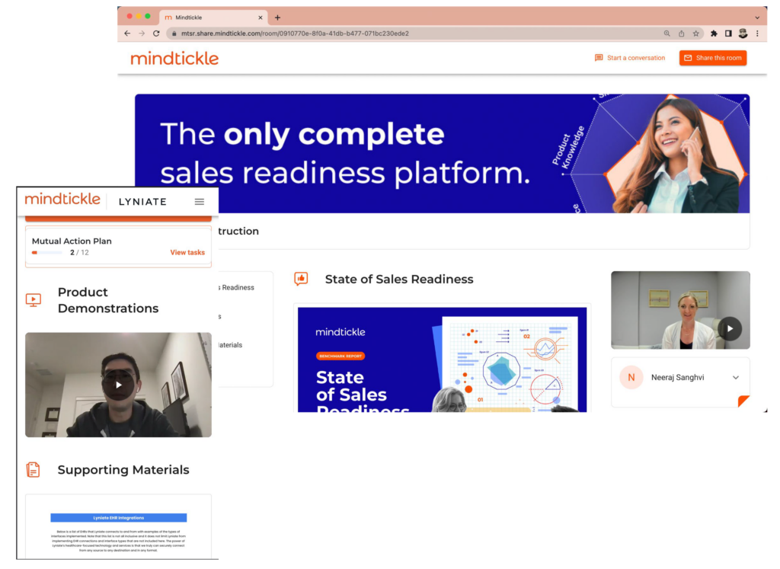The image size is (780, 569).
Task: Expand the Neeraj Sanghvi card chevron
Action: (x=736, y=378)
